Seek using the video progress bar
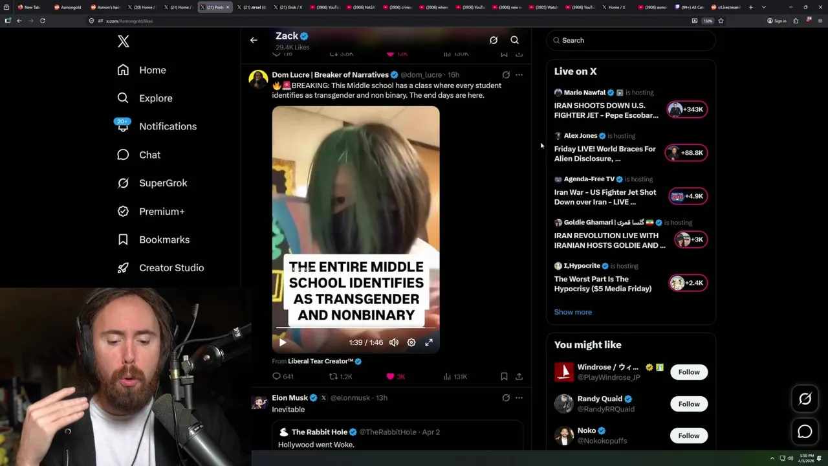828x466 pixels. pyautogui.click(x=356, y=328)
